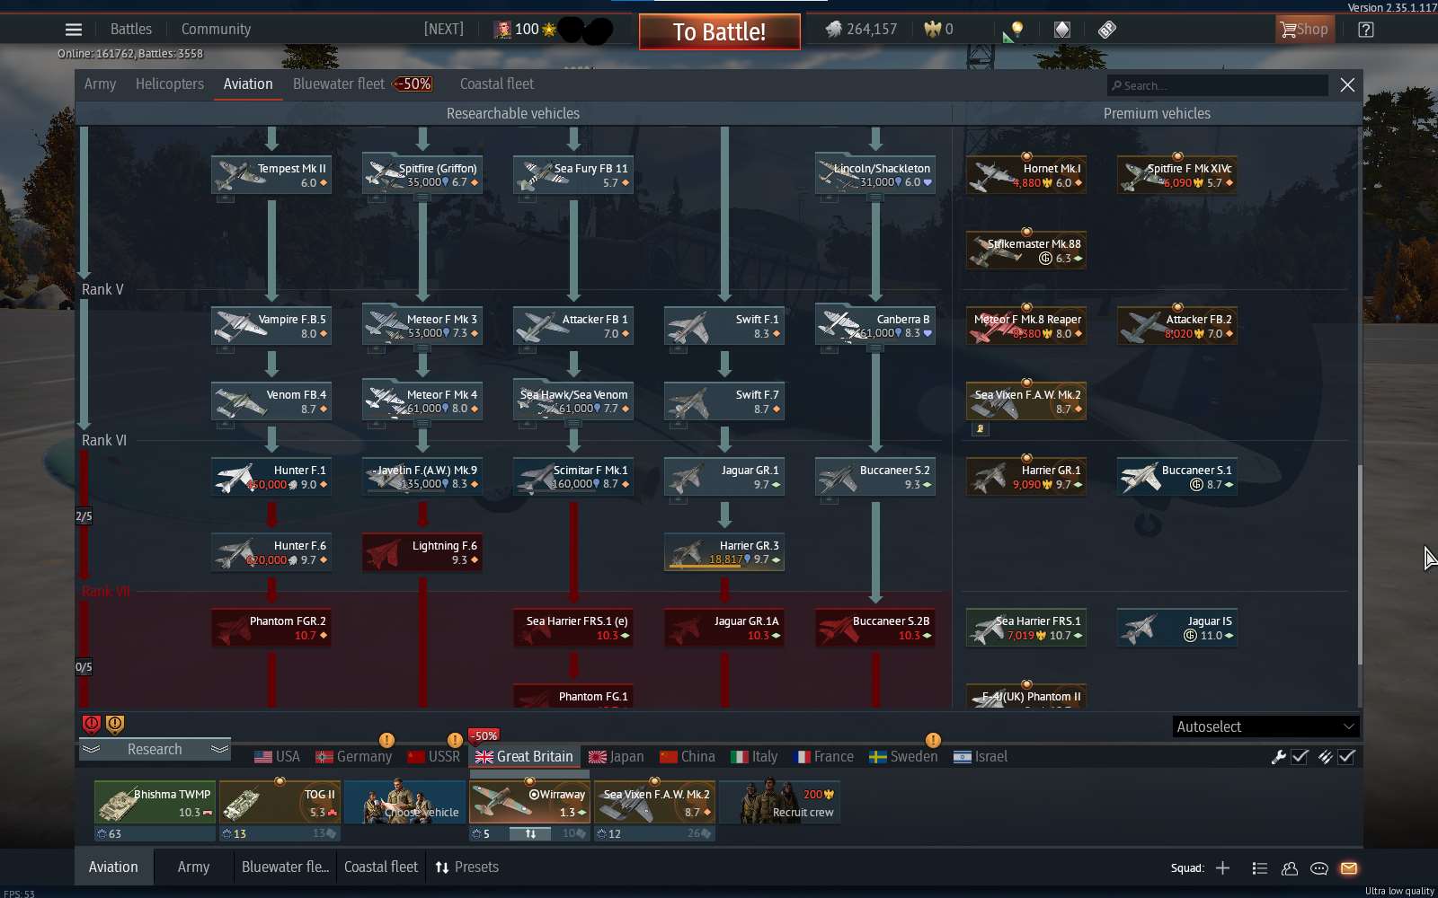The height and width of the screenshot is (898, 1438).
Task: Open the Community menu
Action: [x=216, y=30]
